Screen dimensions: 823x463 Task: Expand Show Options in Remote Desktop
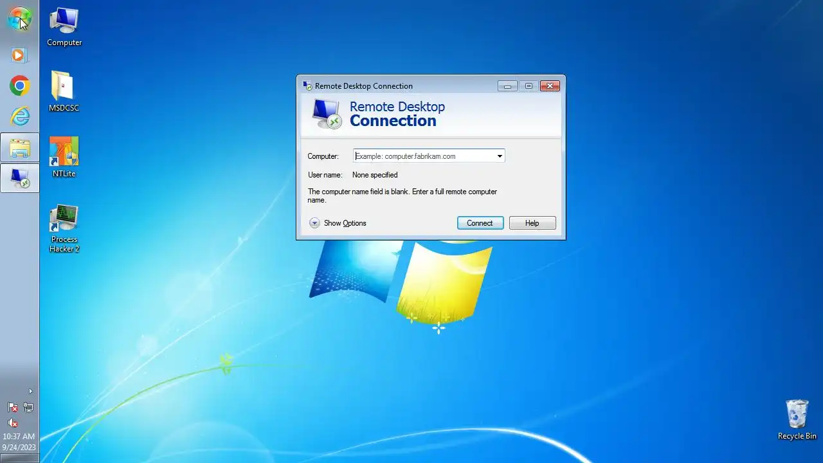pos(338,223)
